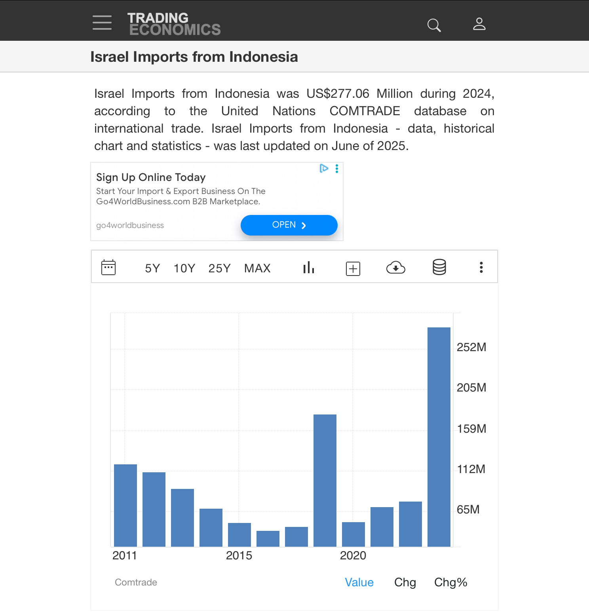Switch to the MAX time range
Screen dimensions: 589x614
[x=257, y=268]
